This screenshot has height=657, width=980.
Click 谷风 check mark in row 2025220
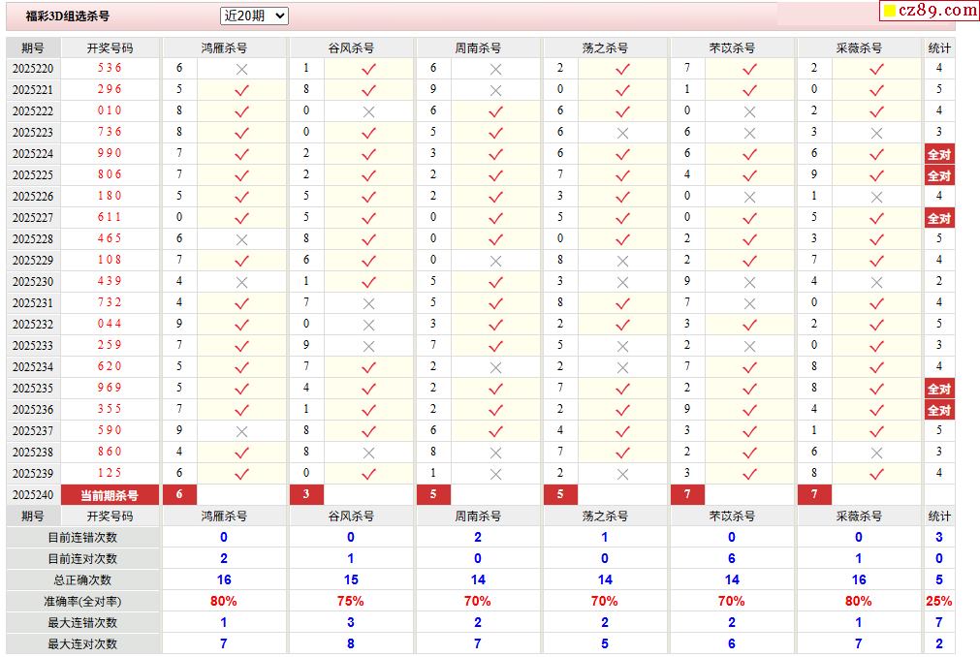pyautogui.click(x=368, y=70)
